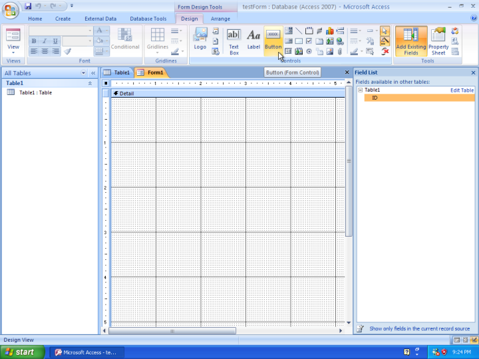The width and height of the screenshot is (479, 359).
Task: Click Show only fields in current record source
Action: (419, 328)
